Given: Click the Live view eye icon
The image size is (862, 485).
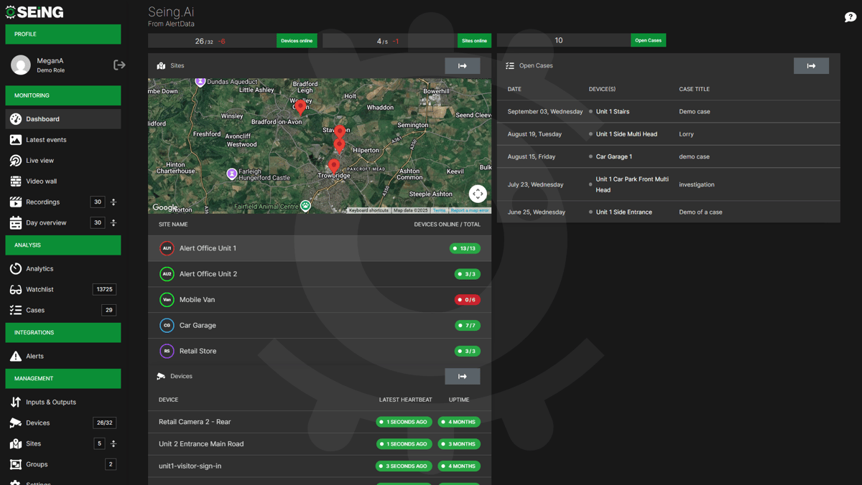Looking at the screenshot, I should (x=16, y=161).
